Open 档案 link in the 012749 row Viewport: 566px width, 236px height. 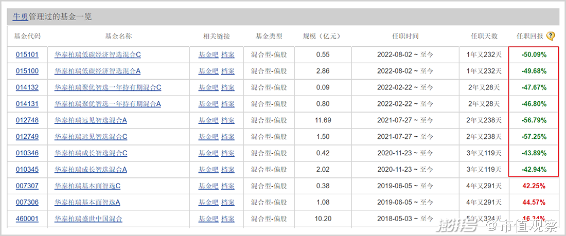[x=228, y=137]
